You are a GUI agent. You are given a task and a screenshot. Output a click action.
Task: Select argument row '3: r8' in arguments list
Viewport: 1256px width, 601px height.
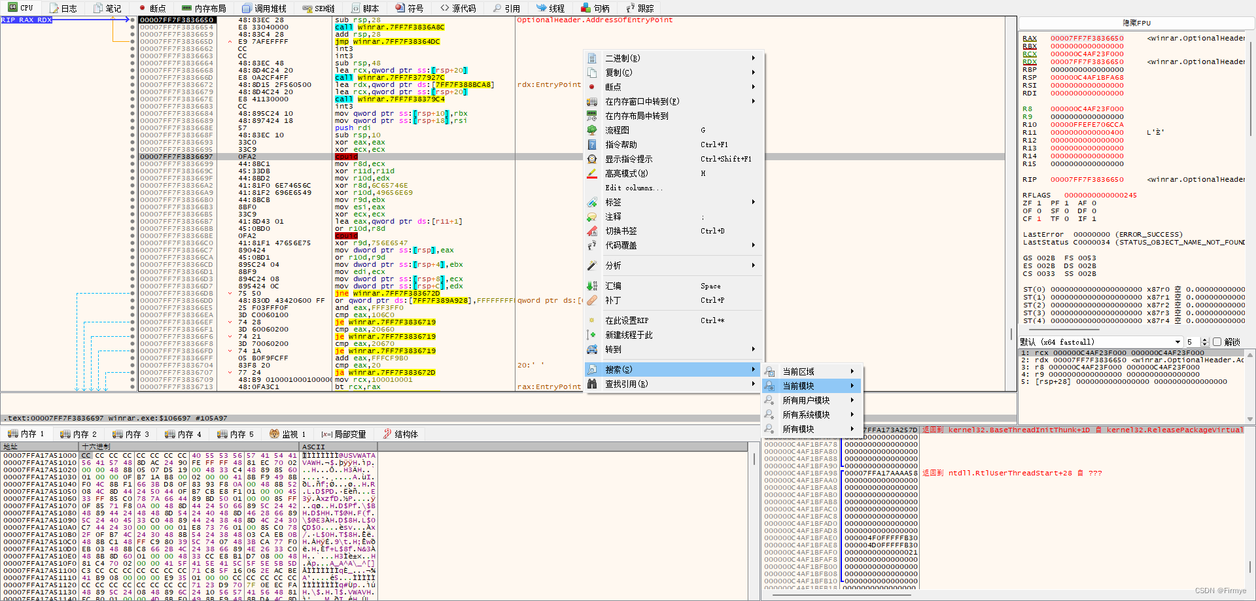[1132, 368]
